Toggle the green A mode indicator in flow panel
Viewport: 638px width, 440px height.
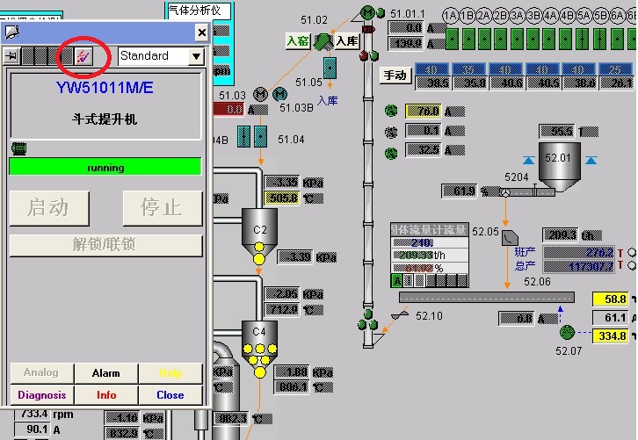point(396,281)
